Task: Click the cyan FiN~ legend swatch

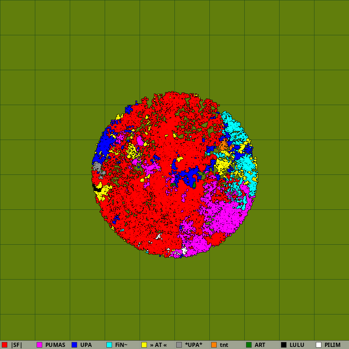Action: 109,345
